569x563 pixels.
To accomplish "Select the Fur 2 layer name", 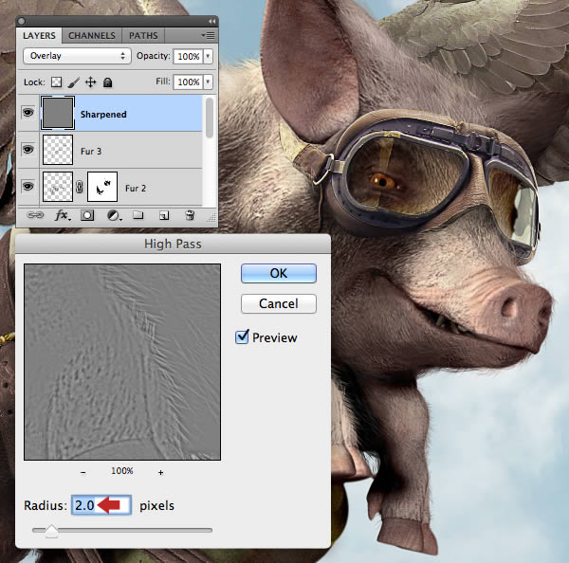I will tap(136, 188).
